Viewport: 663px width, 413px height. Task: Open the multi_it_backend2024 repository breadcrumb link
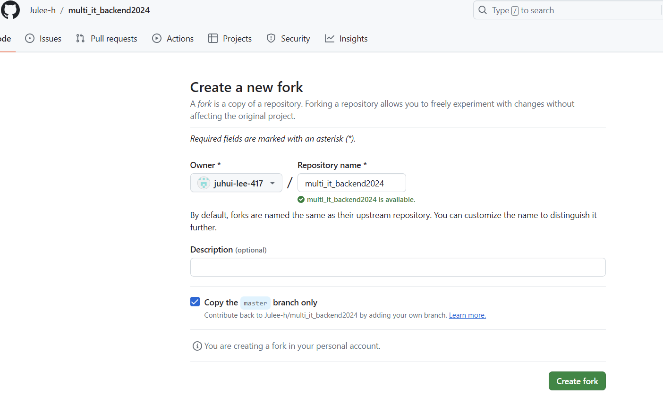(x=109, y=10)
